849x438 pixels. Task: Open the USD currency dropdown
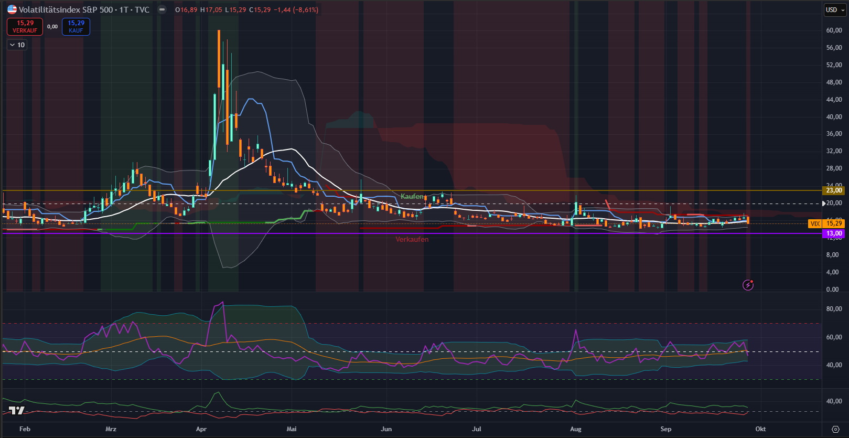(x=834, y=9)
